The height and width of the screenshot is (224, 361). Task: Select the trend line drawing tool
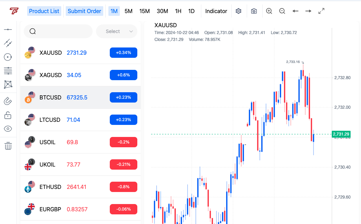point(8,43)
